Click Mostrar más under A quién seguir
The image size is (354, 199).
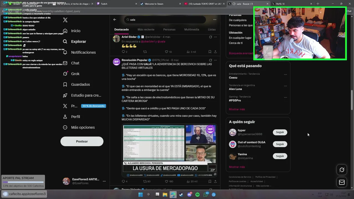[x=237, y=167]
